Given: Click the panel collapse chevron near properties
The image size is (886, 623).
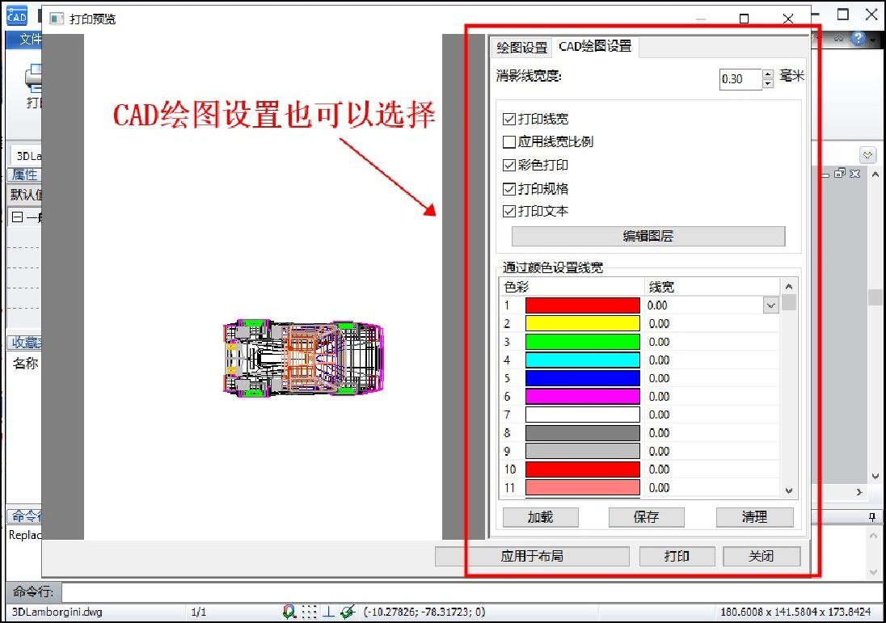Looking at the screenshot, I should point(868,154).
